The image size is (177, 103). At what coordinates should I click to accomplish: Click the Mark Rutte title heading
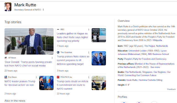[25, 5]
